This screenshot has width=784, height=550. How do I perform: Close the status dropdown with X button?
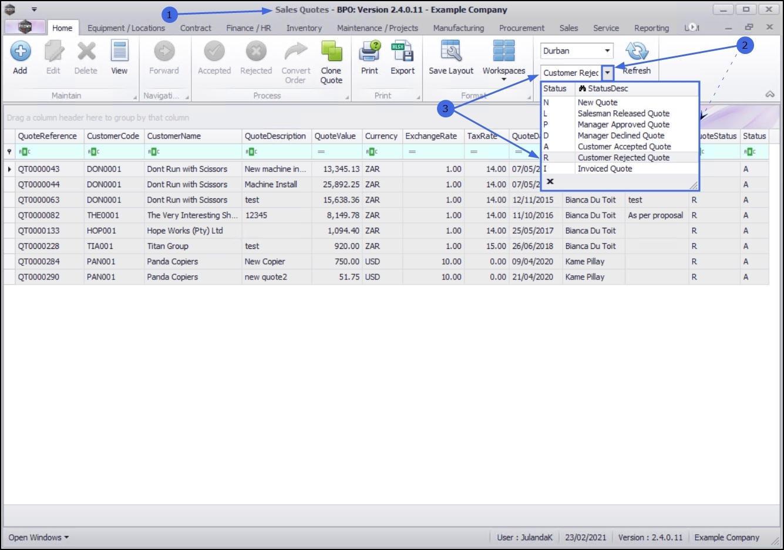[550, 181]
